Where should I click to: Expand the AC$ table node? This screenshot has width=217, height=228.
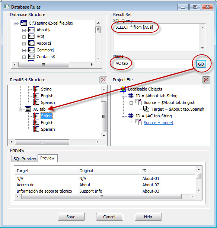pyautogui.click(x=24, y=37)
